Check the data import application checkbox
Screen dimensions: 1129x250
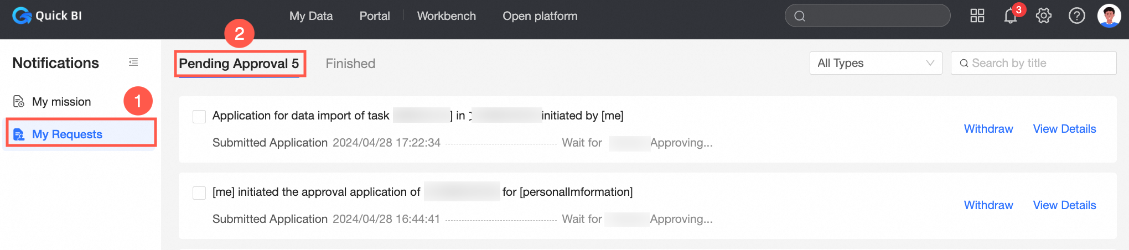[x=199, y=116]
